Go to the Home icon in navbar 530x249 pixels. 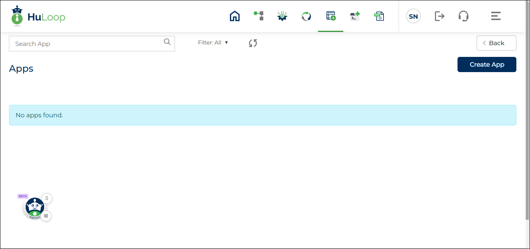pos(235,16)
